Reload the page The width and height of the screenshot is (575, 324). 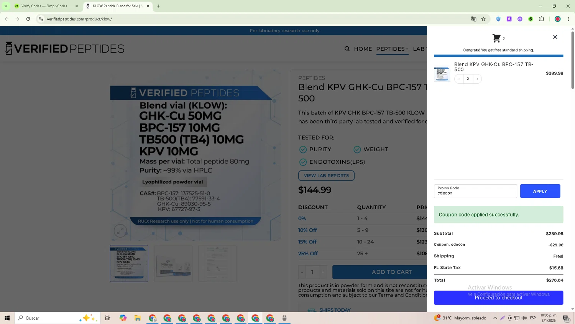tap(28, 19)
